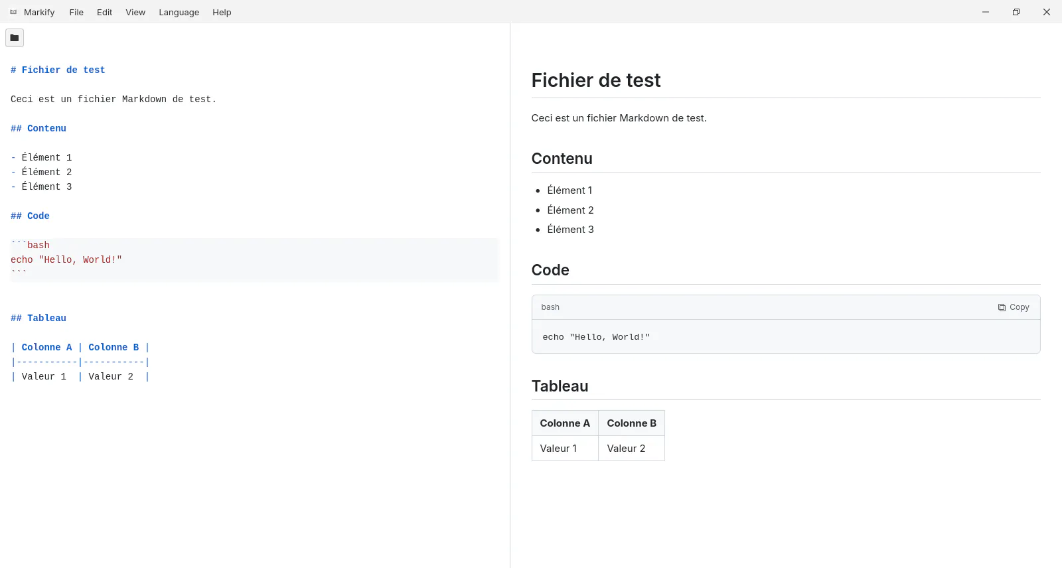Open the folder icon button in editor
The image size is (1062, 568).
[15, 38]
